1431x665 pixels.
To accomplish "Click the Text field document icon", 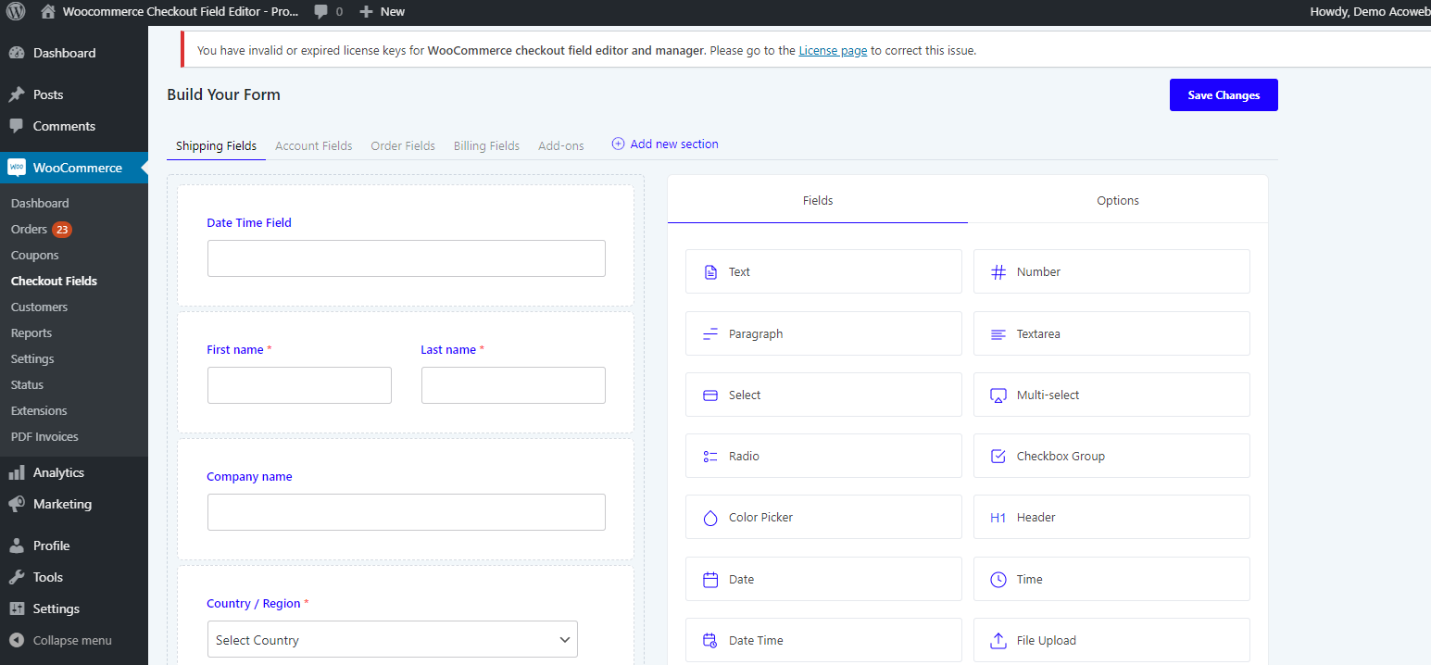I will coord(710,272).
